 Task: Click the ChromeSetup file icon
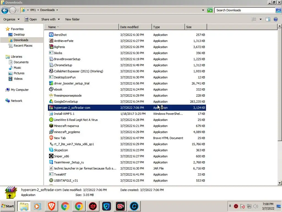51,65
